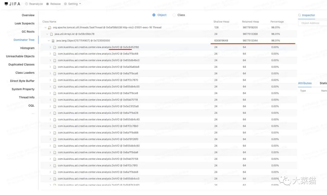Image resolution: width=327 pixels, height=195 pixels.
Task: Expand DotVO @ 0x6a7f1bc68 row
Action: [50, 54]
